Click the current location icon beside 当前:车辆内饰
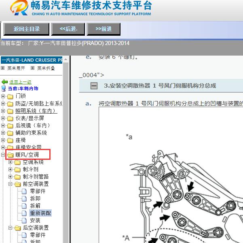Viewport: 243px width, 243px height. 3,88
